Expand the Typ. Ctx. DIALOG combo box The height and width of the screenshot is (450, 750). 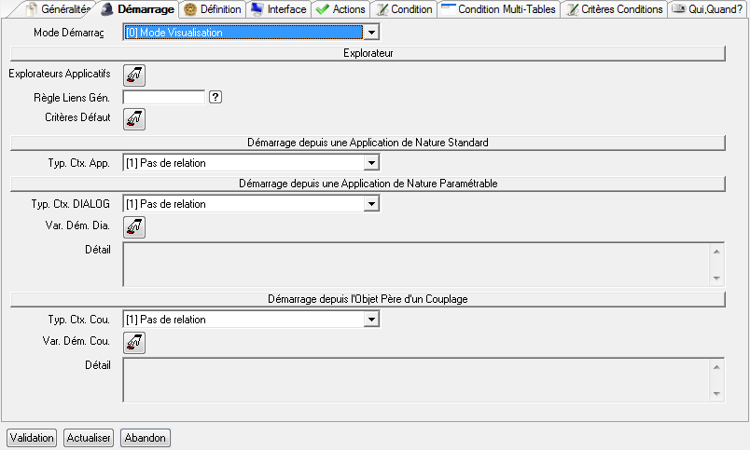click(x=371, y=204)
